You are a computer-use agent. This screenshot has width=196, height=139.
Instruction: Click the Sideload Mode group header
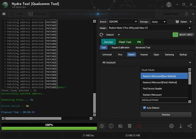point(164,100)
